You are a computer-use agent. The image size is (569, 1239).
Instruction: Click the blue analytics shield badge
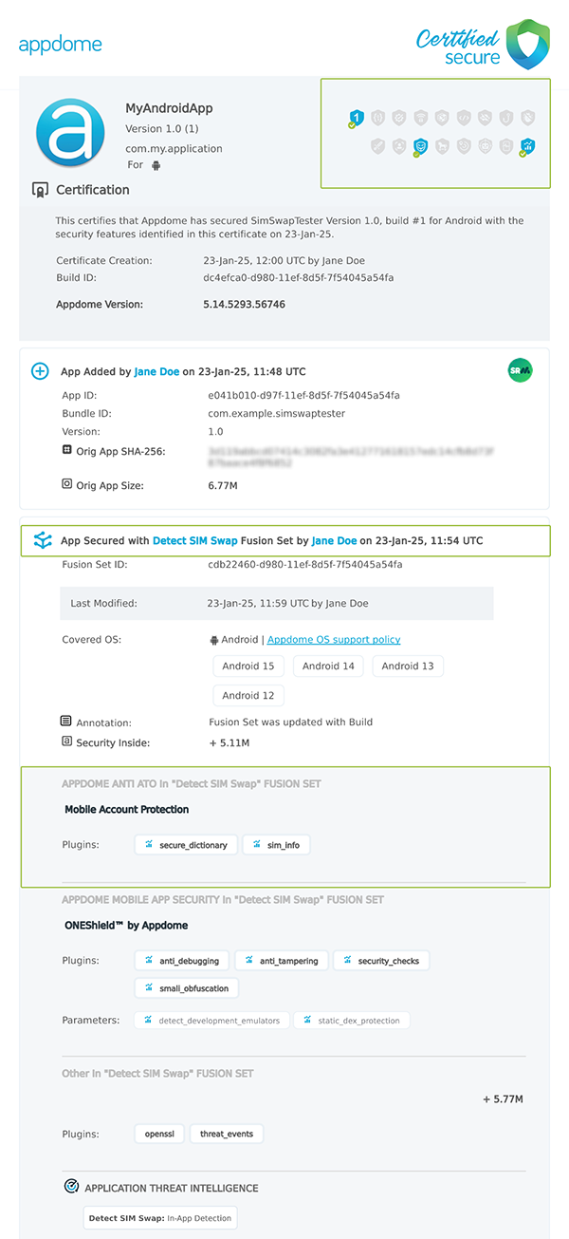[x=526, y=144]
